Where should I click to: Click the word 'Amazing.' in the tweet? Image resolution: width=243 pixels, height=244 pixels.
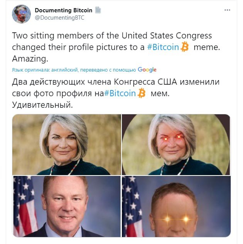pyautogui.click(x=30, y=58)
